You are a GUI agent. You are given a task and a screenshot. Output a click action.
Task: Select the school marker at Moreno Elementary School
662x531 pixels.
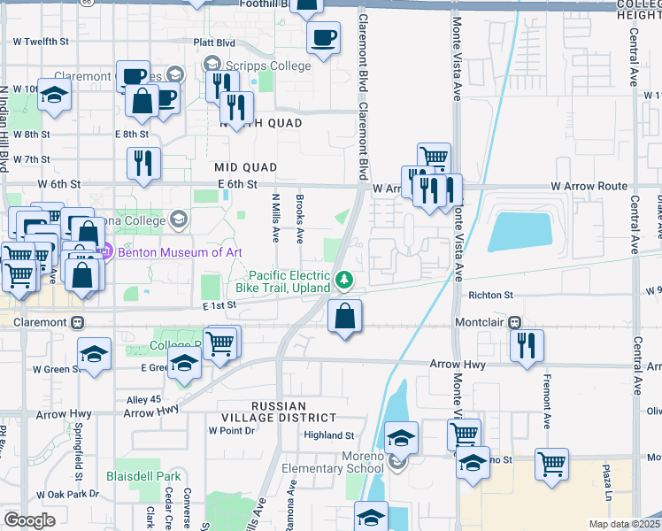(402, 439)
